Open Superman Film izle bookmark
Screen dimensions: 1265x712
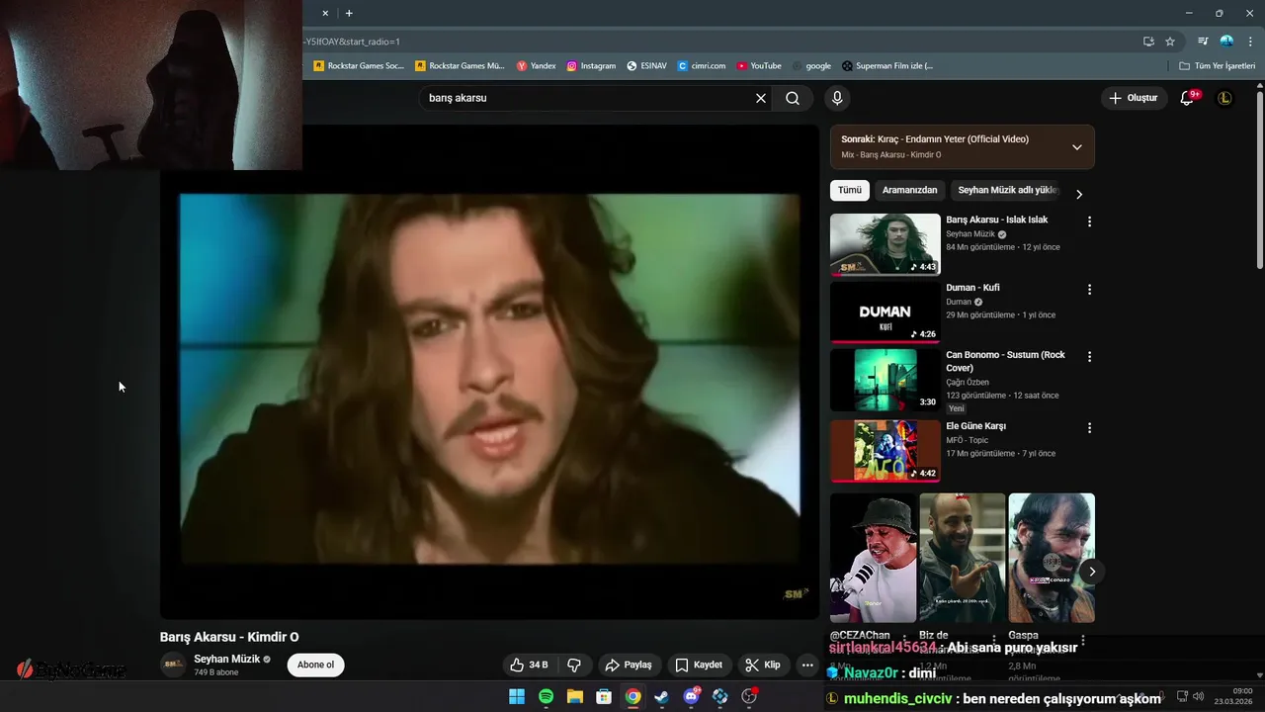pyautogui.click(x=887, y=66)
